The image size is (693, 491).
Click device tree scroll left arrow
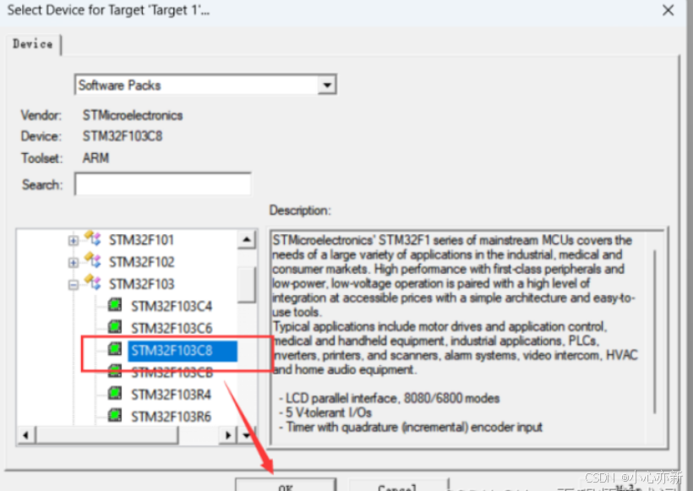point(26,436)
